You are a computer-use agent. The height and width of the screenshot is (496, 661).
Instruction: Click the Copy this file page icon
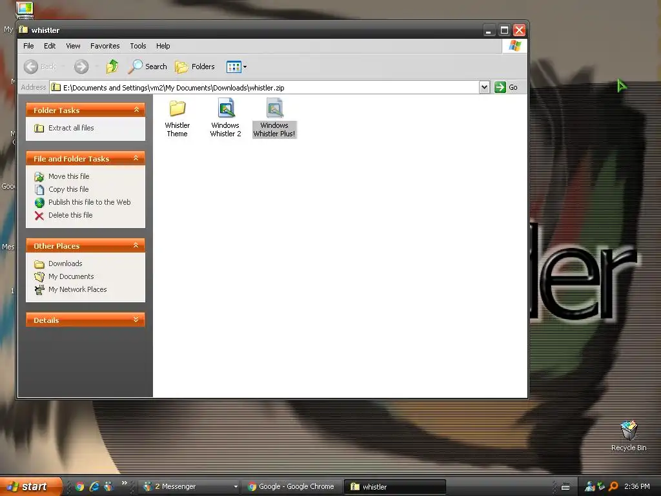click(39, 190)
